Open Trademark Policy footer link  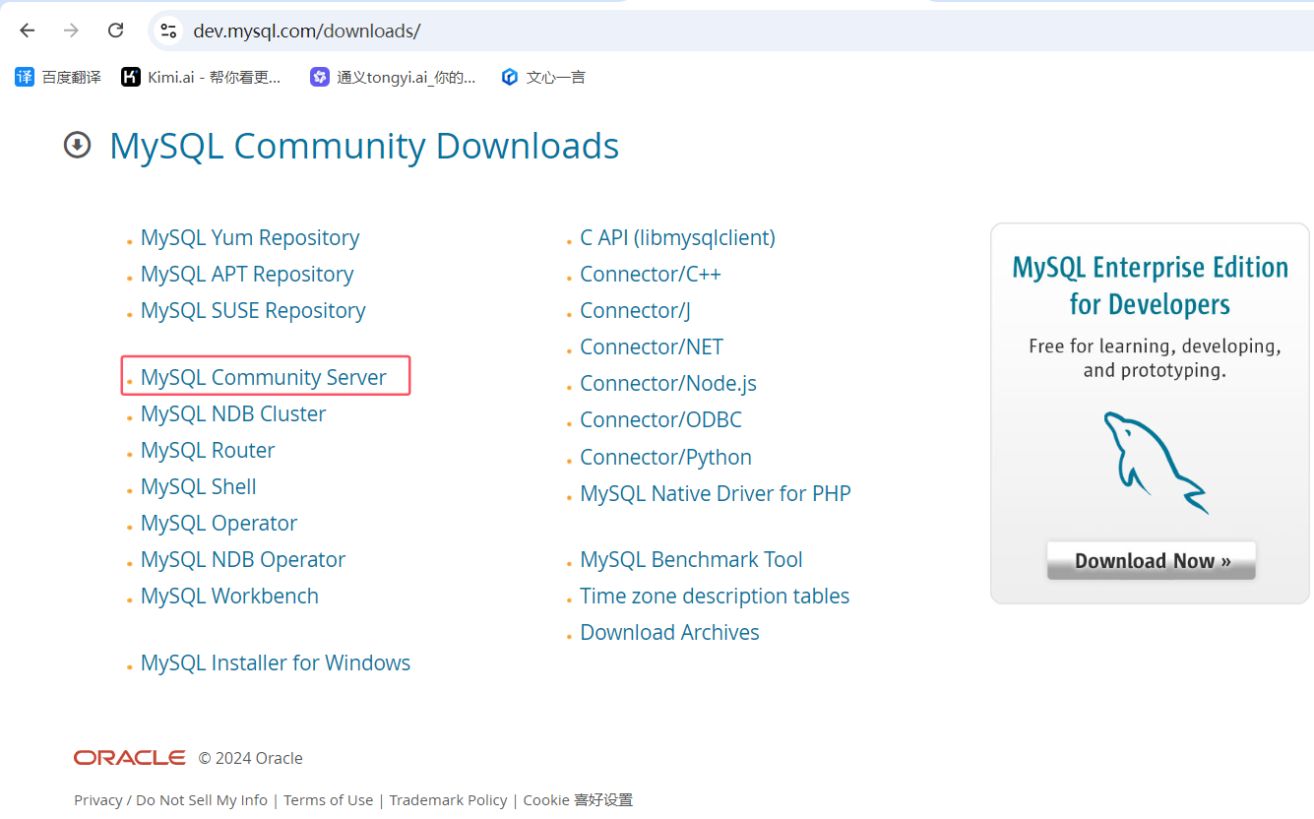click(449, 799)
